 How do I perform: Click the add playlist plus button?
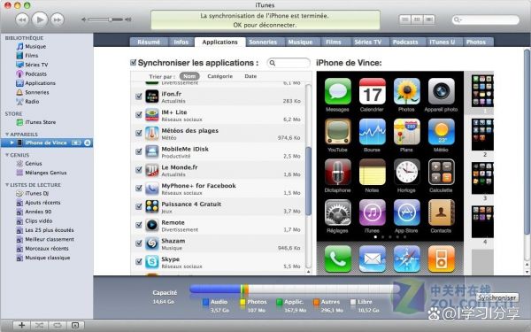21,325
